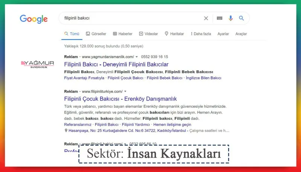Expand the Daha fazla menu
The width and height of the screenshot is (301, 172).
pos(201,34)
